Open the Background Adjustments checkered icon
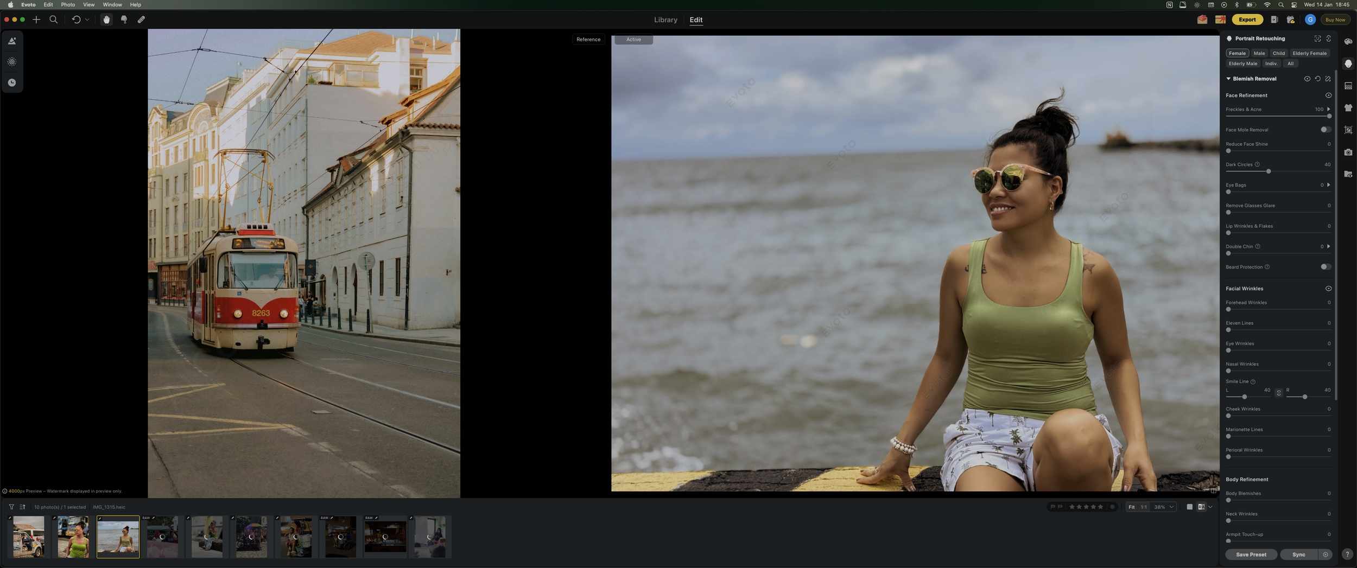 click(x=1348, y=86)
